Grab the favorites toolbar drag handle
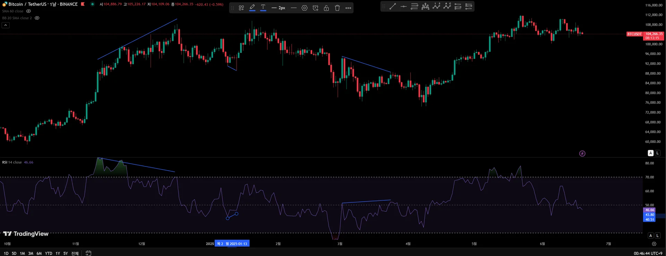 coord(384,6)
